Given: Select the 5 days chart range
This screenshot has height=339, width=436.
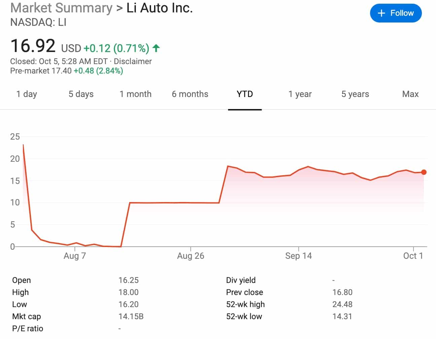Looking at the screenshot, I should coord(81,94).
